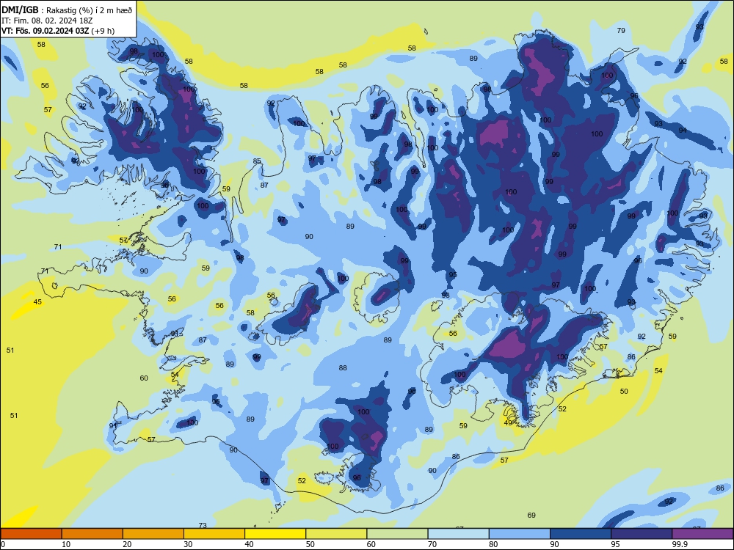The width and height of the screenshot is (734, 550).
Task: Click the 'VT: Fös. 09.02.2024 03Z (+9 h)' line
Action: click(58, 31)
